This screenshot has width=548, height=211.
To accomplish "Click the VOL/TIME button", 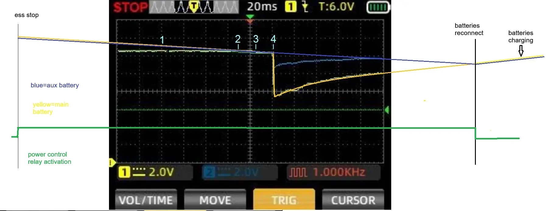I will click(x=146, y=199).
